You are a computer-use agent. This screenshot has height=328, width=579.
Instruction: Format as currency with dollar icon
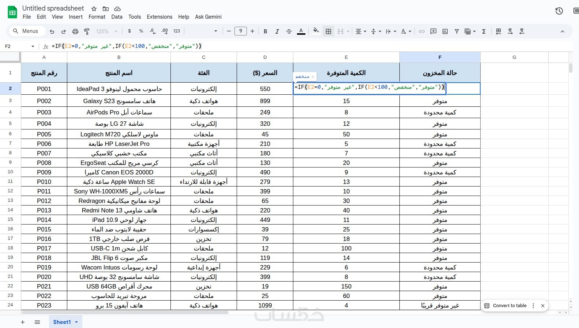tap(129, 31)
